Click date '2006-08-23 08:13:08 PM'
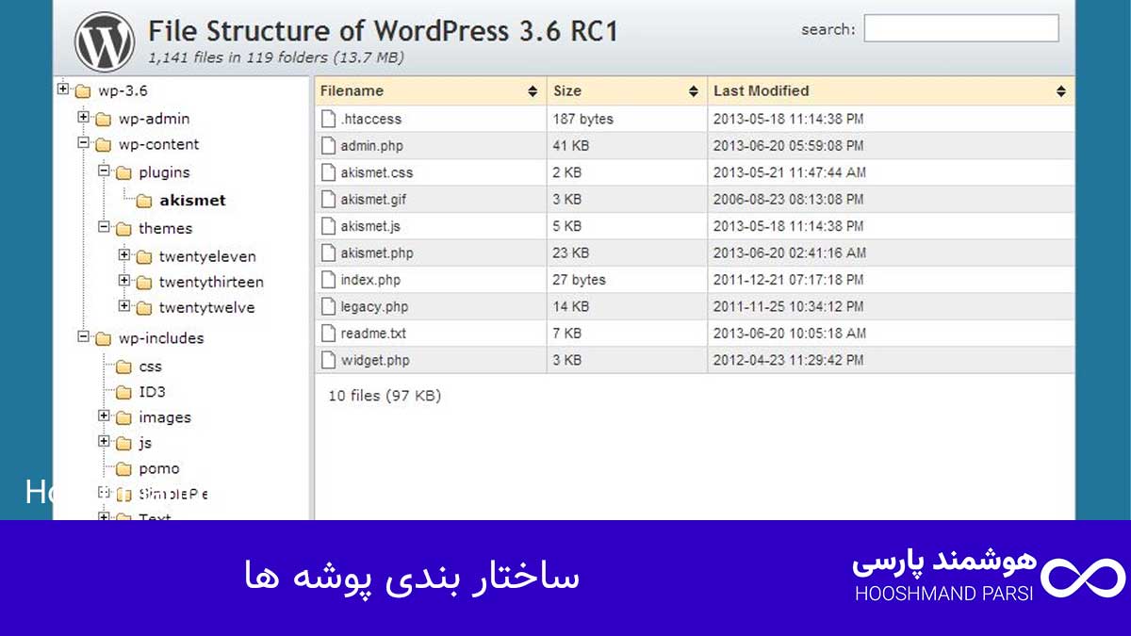 click(x=788, y=199)
